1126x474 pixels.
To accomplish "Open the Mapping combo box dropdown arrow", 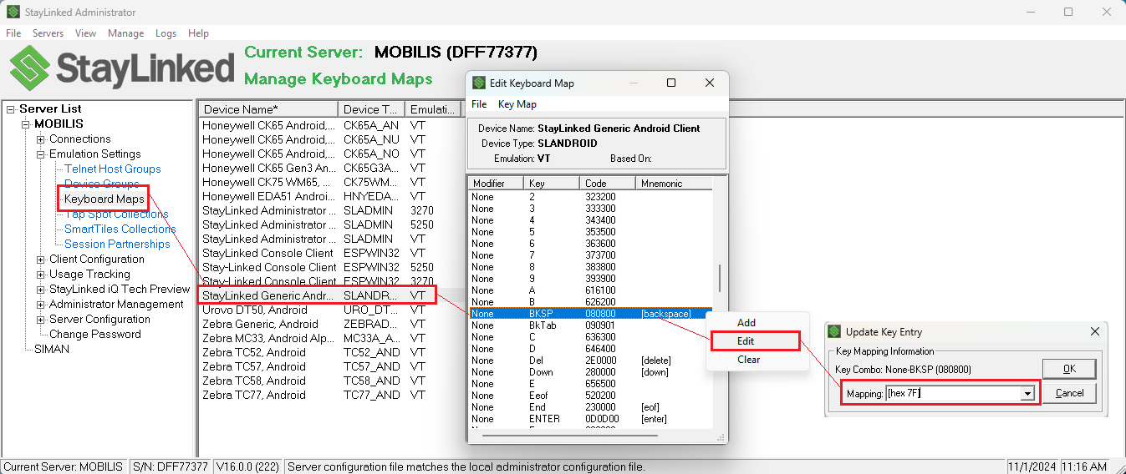I will pyautogui.click(x=1027, y=393).
